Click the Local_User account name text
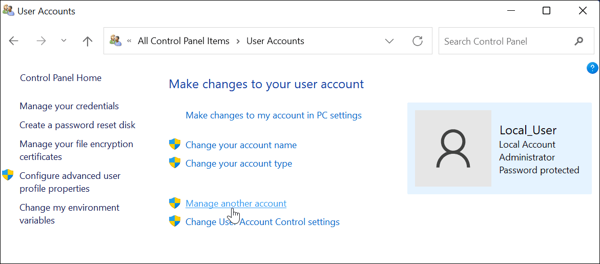The image size is (600, 264). (x=528, y=130)
